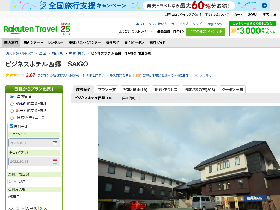Click the JAL airline logo
The image size is (280, 210).
pyautogui.click(x=20, y=110)
